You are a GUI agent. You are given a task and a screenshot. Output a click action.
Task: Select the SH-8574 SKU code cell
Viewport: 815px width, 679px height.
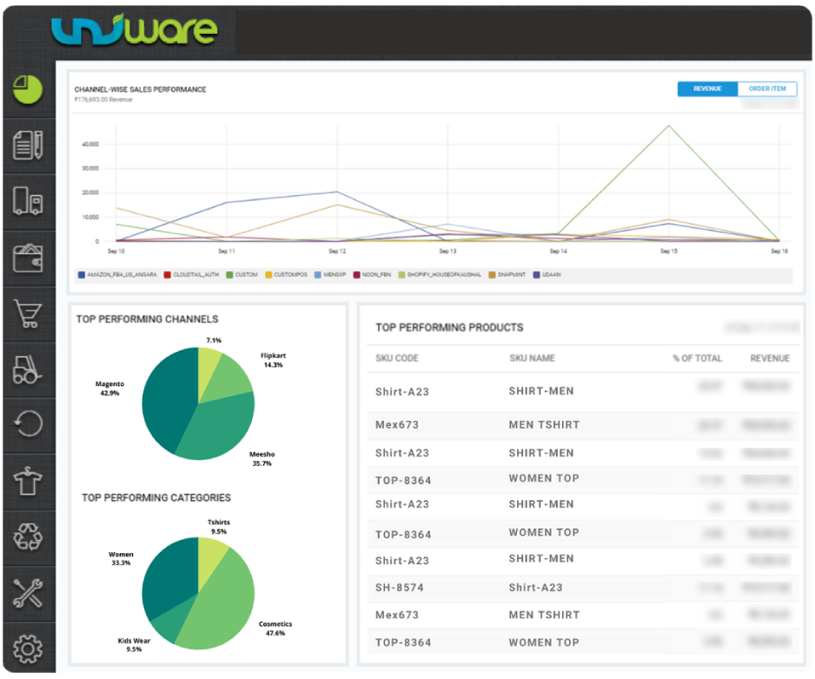tap(399, 588)
